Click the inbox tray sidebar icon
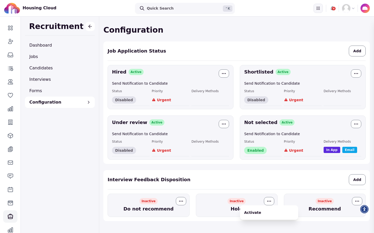374x233 pixels. [10, 55]
